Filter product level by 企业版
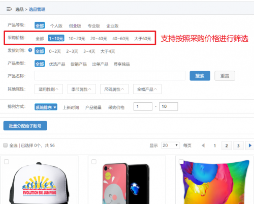The width and height of the screenshot is (254, 204). (x=112, y=26)
